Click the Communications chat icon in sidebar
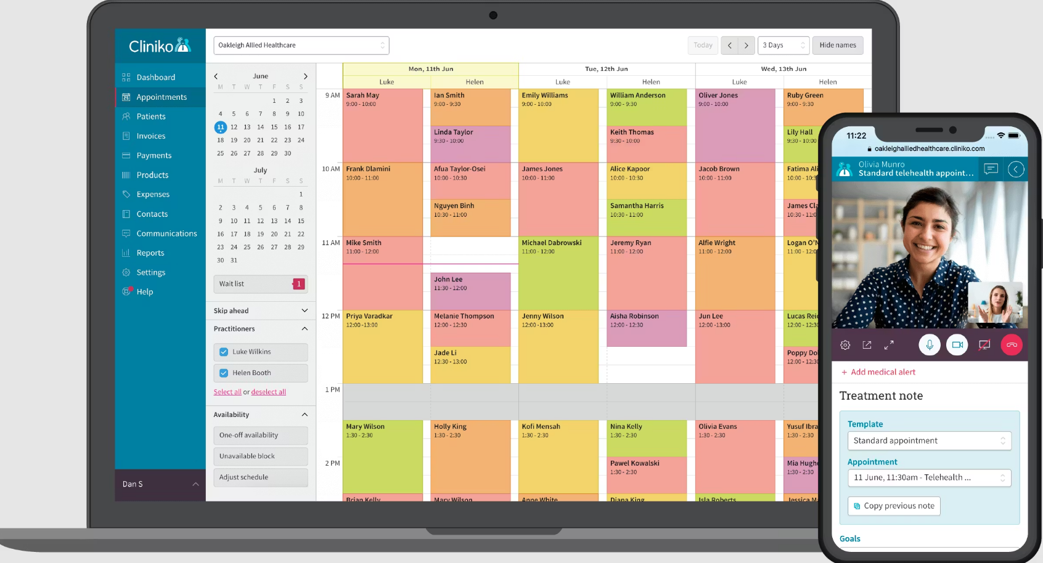The image size is (1043, 563). (126, 233)
